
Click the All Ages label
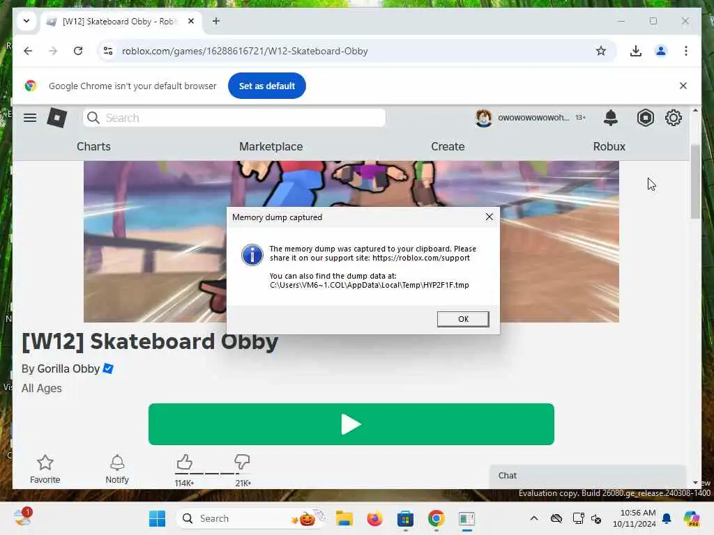41,388
